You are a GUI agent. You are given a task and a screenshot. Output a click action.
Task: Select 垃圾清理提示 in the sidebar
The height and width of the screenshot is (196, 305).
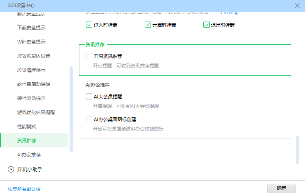click(x=31, y=70)
